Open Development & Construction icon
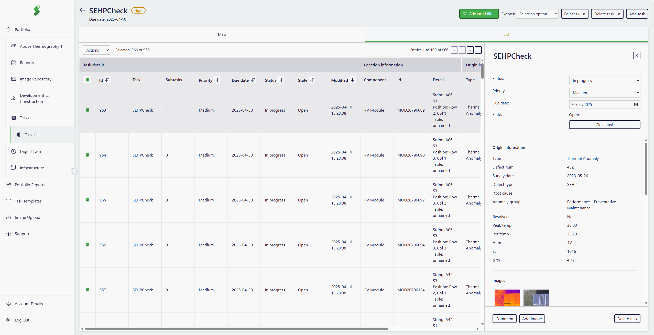The width and height of the screenshot is (654, 335). pyautogui.click(x=14, y=98)
